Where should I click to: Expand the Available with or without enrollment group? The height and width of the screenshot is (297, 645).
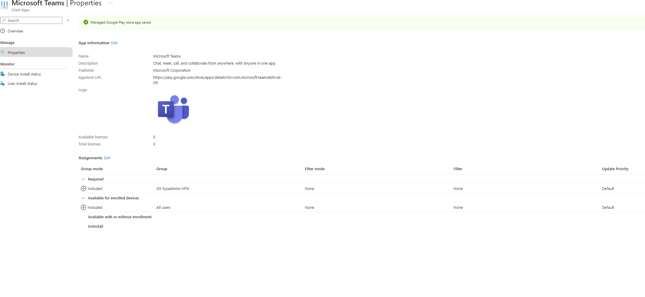[x=119, y=217]
